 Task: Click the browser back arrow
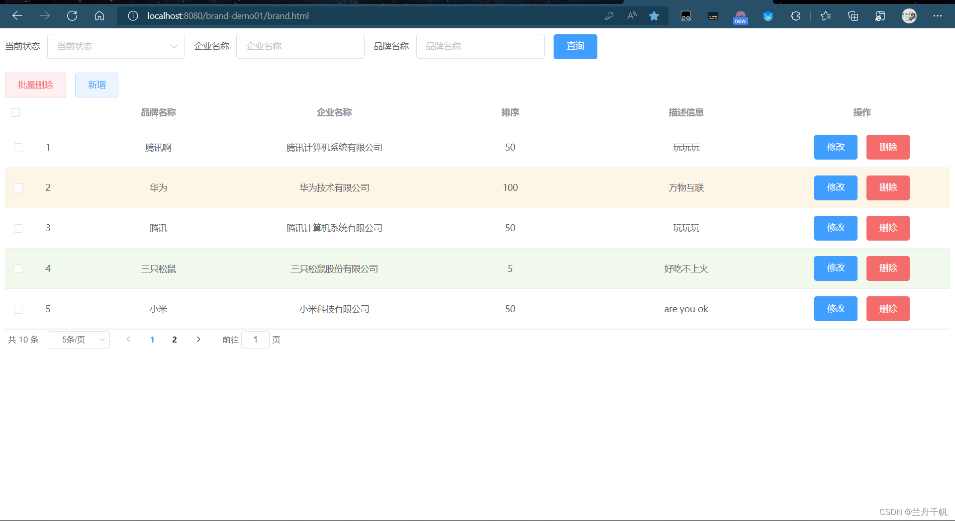click(17, 16)
